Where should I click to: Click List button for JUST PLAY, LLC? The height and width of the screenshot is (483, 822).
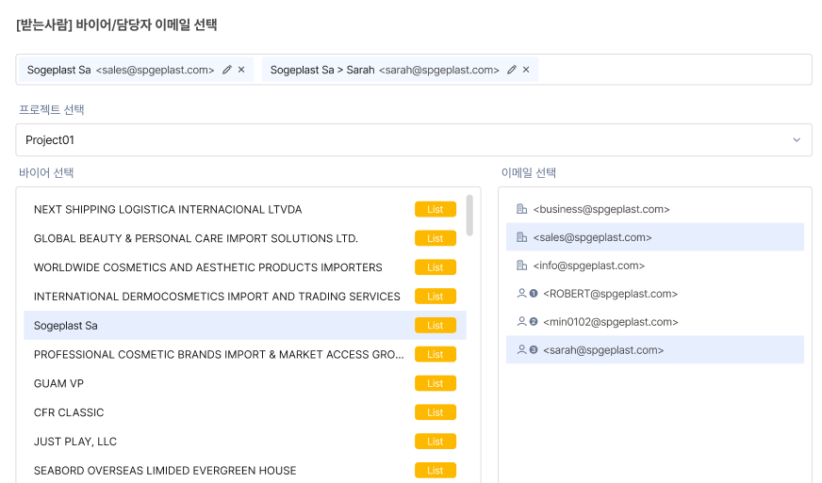coord(435,442)
